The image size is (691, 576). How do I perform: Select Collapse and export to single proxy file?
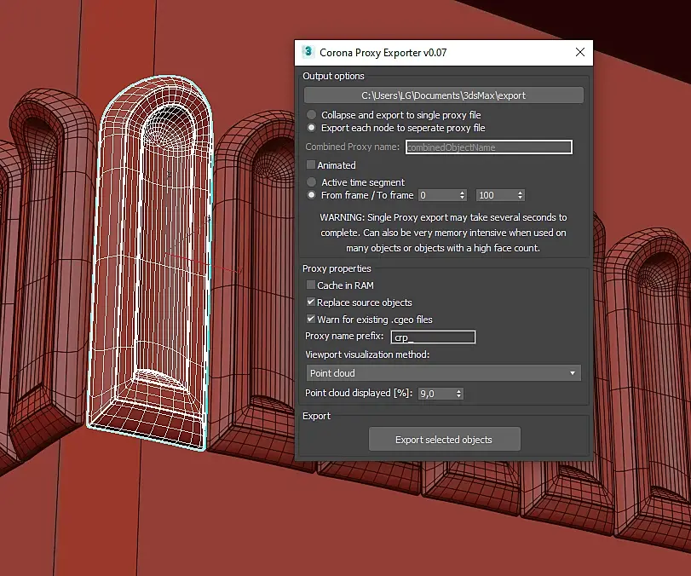311,114
